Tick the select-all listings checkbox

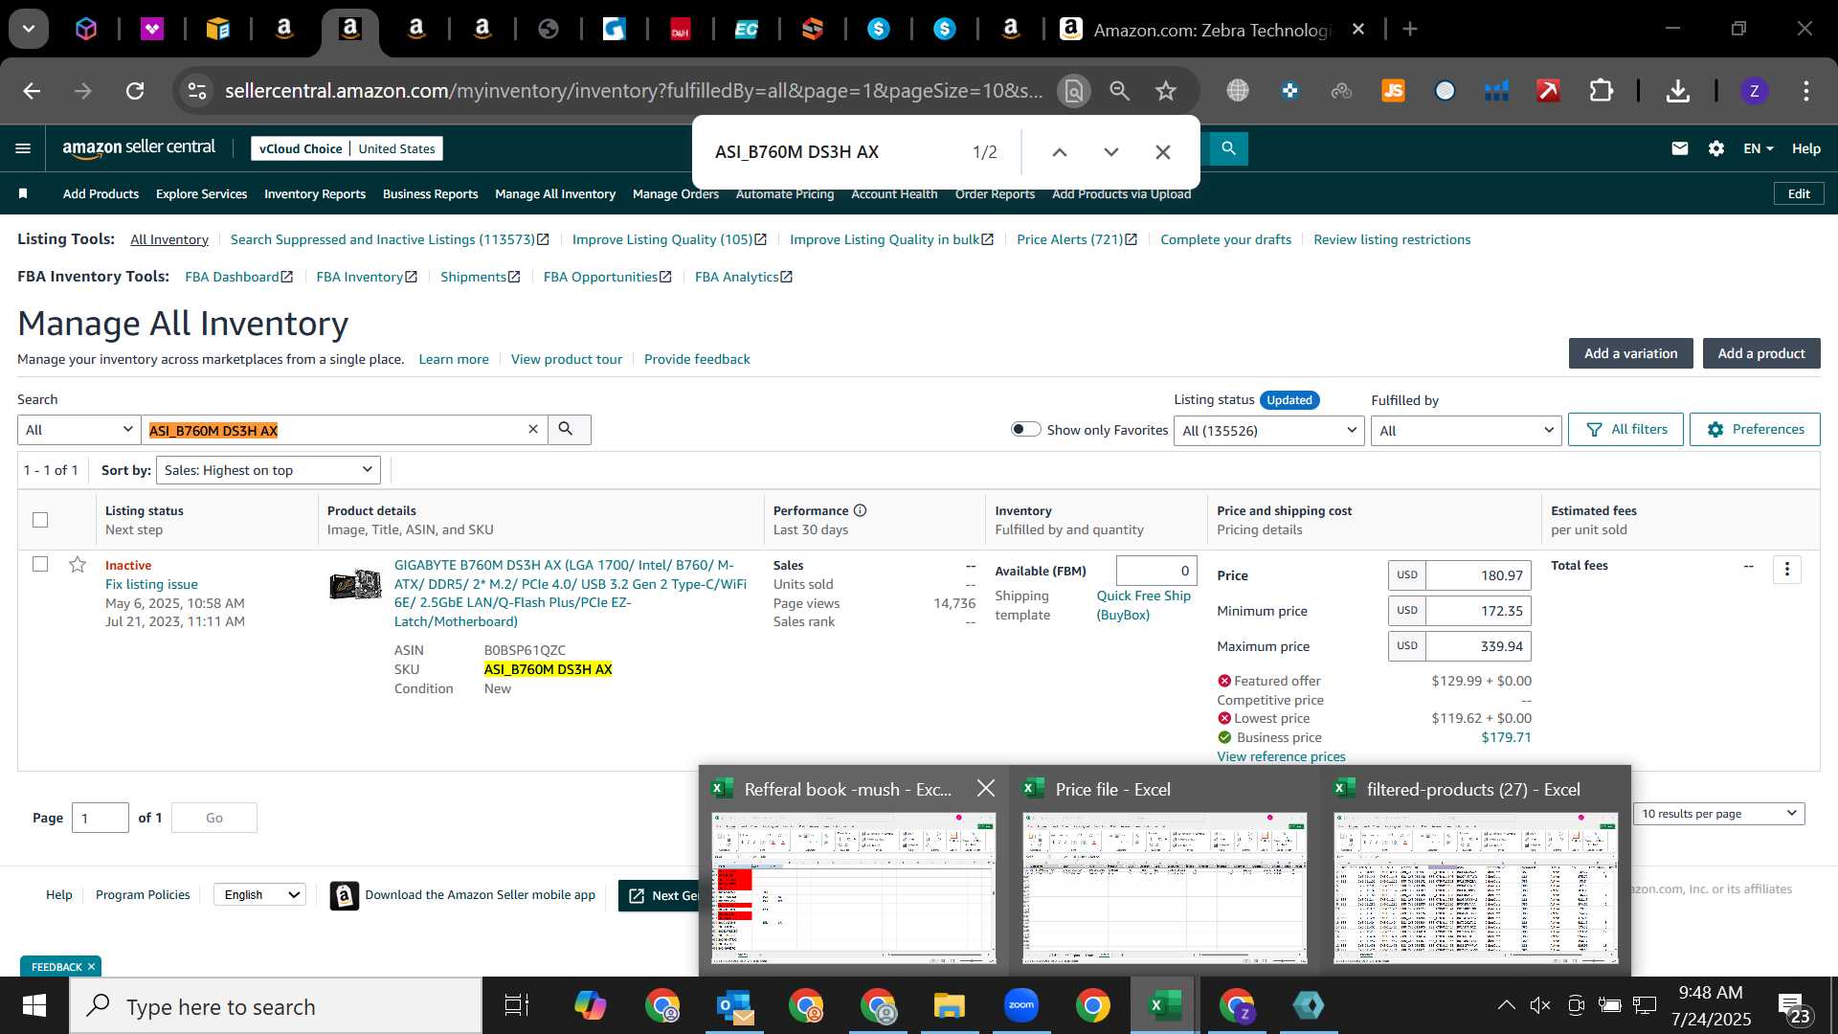[40, 520]
